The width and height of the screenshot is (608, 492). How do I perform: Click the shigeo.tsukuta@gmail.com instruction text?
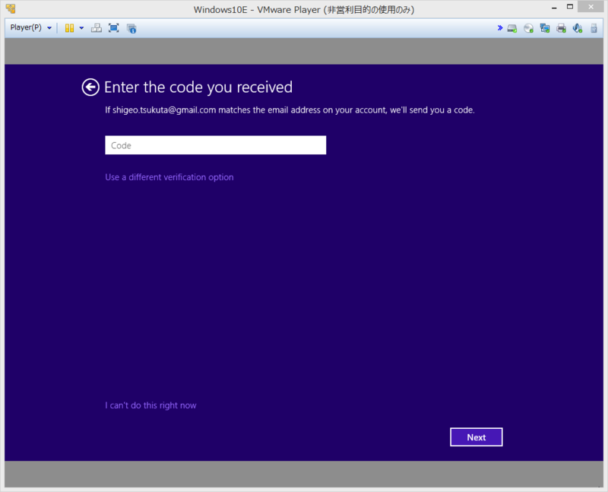pos(290,110)
